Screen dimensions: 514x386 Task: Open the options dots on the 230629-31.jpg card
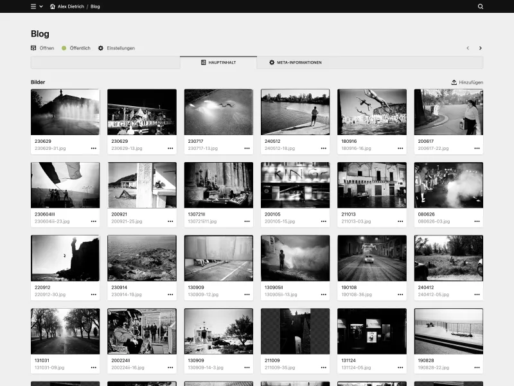coord(94,147)
